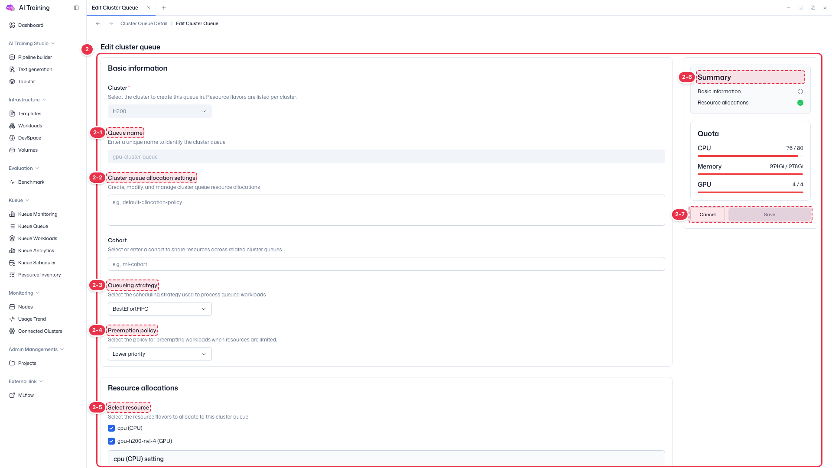Open the MLflow external link icon
This screenshot has height=468, width=832.
[12, 395]
